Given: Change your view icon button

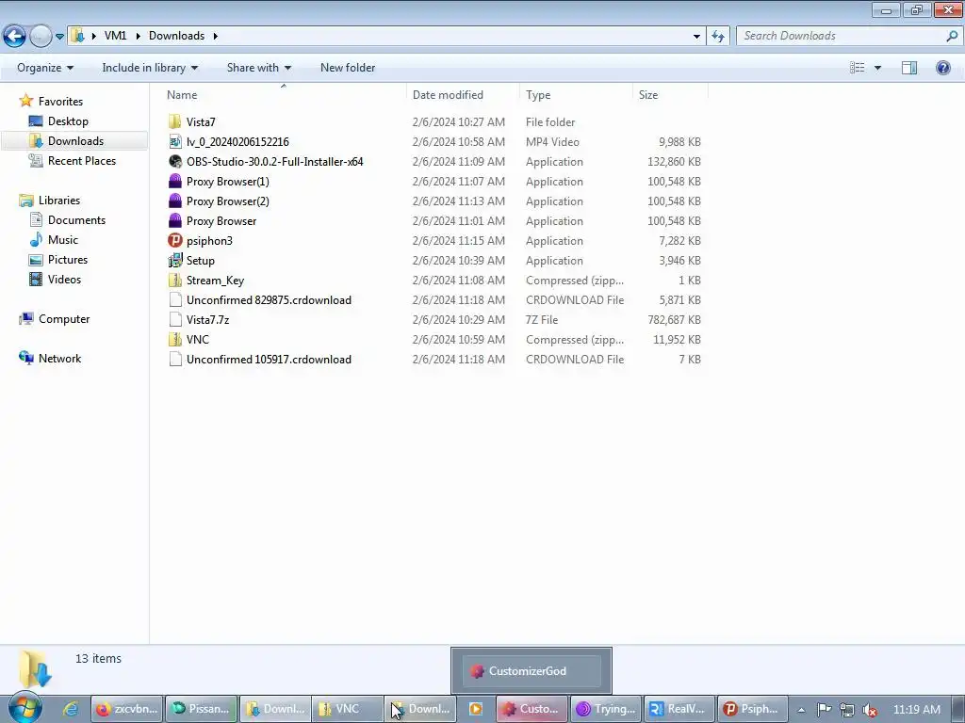Looking at the screenshot, I should click(x=858, y=68).
